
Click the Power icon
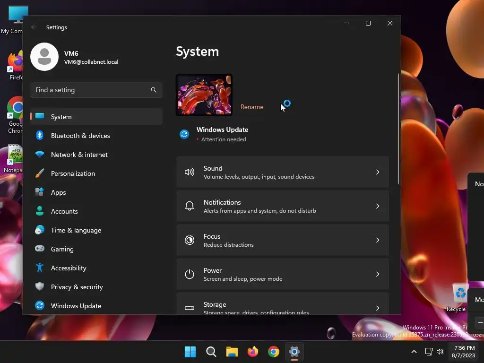(190, 274)
